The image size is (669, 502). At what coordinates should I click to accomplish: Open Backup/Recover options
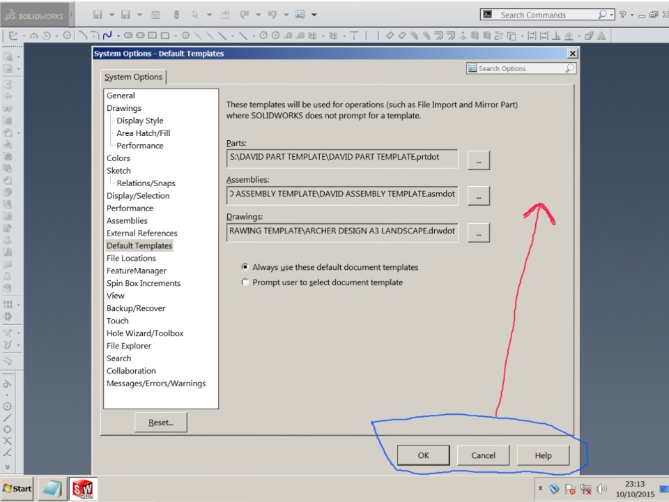pyautogui.click(x=136, y=308)
